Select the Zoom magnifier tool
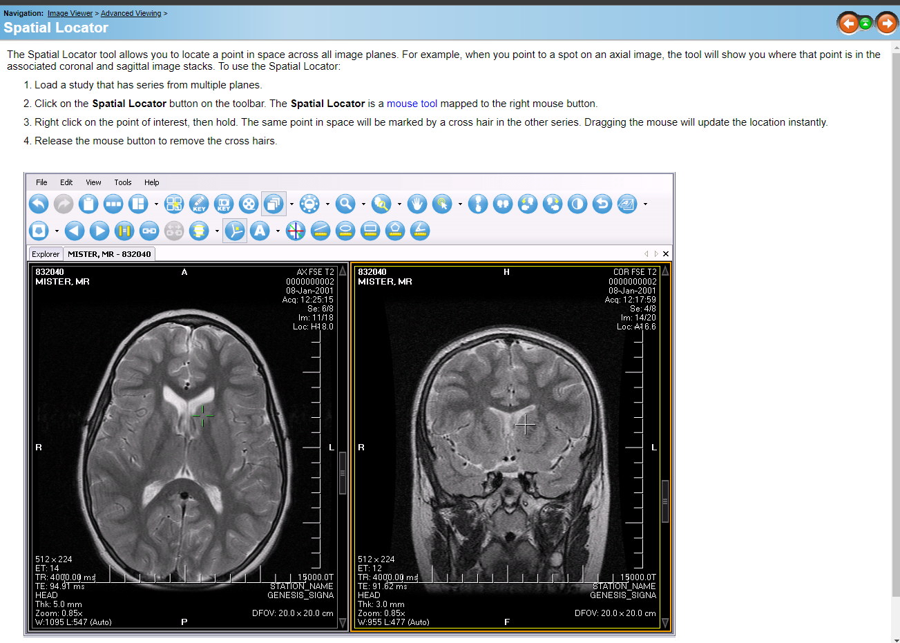 tap(345, 204)
